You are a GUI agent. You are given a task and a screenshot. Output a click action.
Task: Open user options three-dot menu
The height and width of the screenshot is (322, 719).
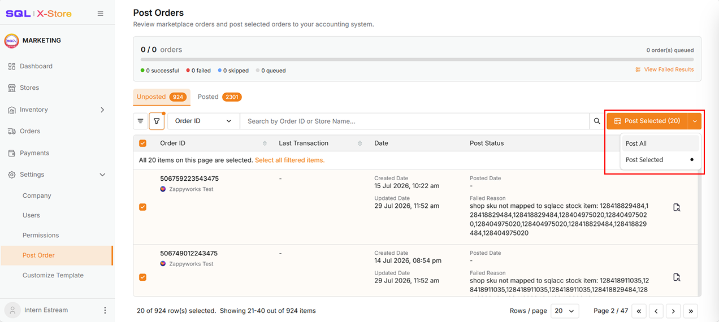[x=105, y=310]
